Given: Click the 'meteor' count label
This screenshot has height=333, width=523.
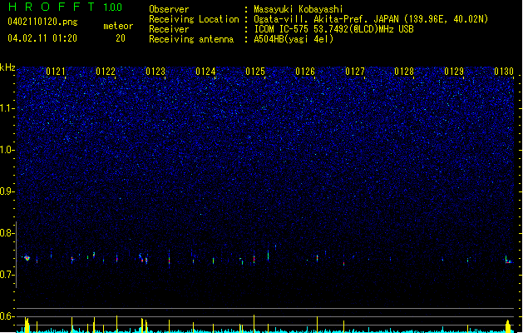Looking at the screenshot, I should (118, 26).
